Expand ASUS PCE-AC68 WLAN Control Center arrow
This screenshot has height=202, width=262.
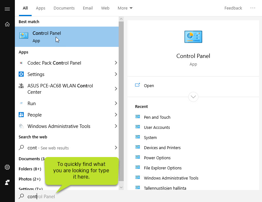tap(115, 89)
